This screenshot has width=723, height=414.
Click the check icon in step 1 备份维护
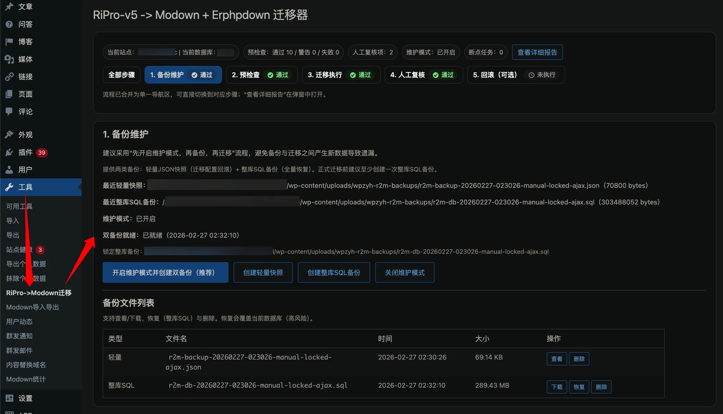pyautogui.click(x=194, y=75)
